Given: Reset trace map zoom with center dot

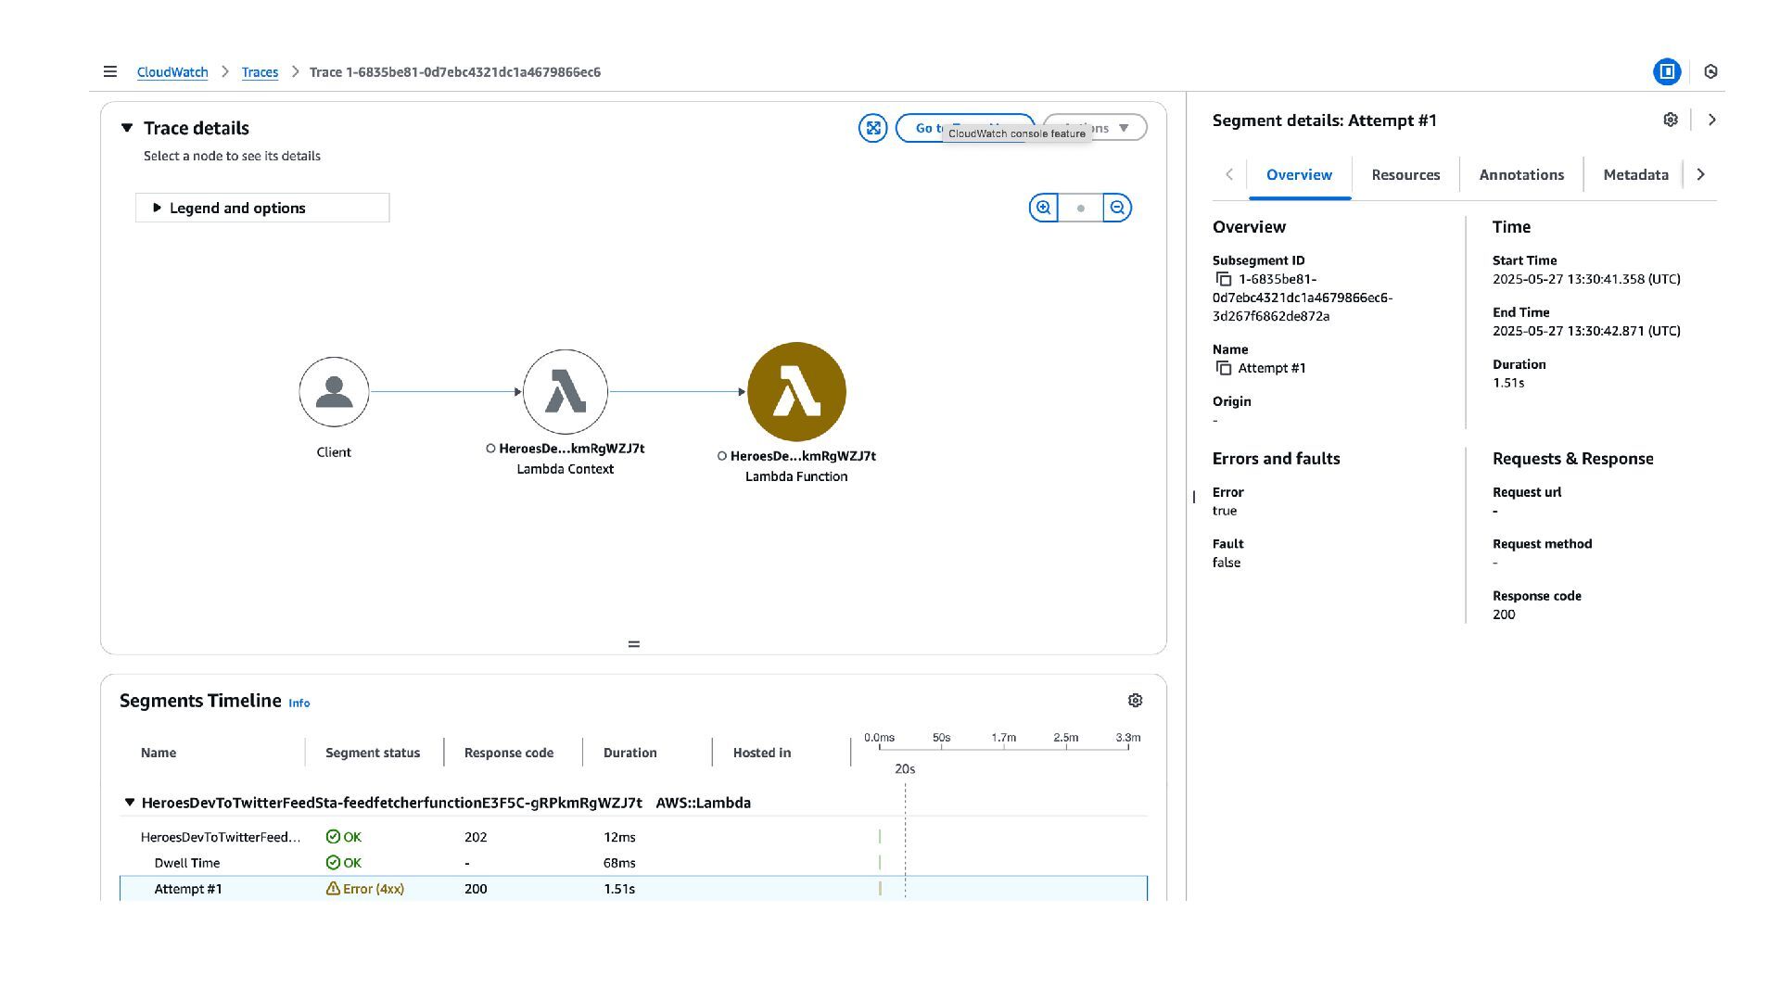Looking at the screenshot, I should (x=1081, y=208).
